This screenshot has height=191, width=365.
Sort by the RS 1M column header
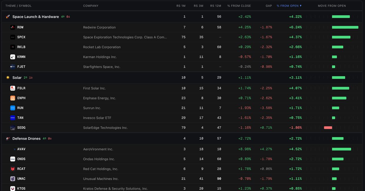tap(181, 6)
